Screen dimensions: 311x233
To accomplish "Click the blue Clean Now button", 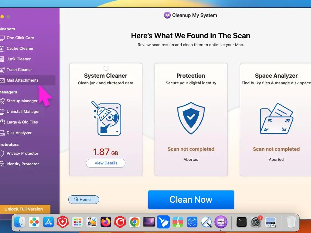I will (191, 200).
